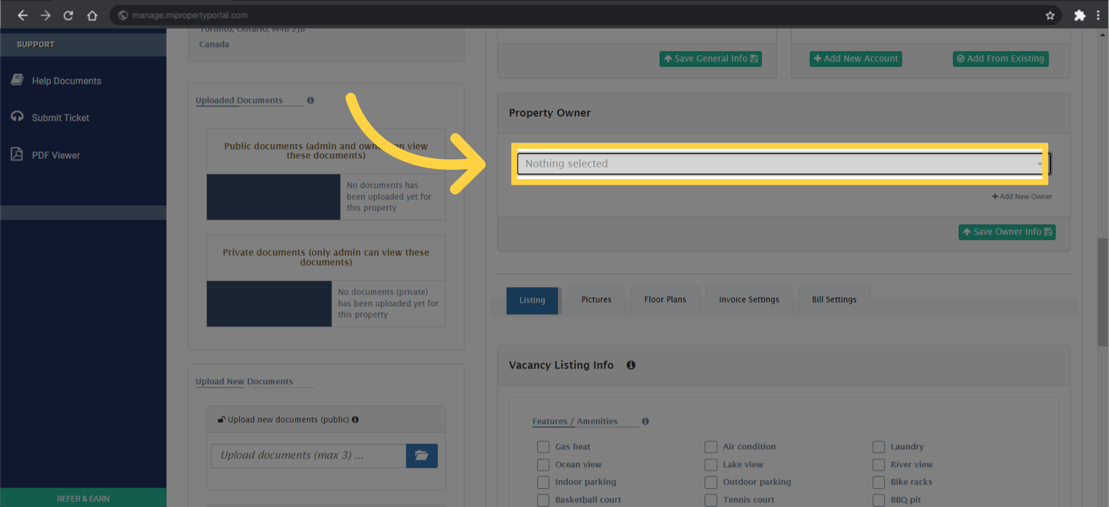Viewport: 1109px width, 507px height.
Task: Check the Ocean view checkbox
Action: tap(543, 465)
